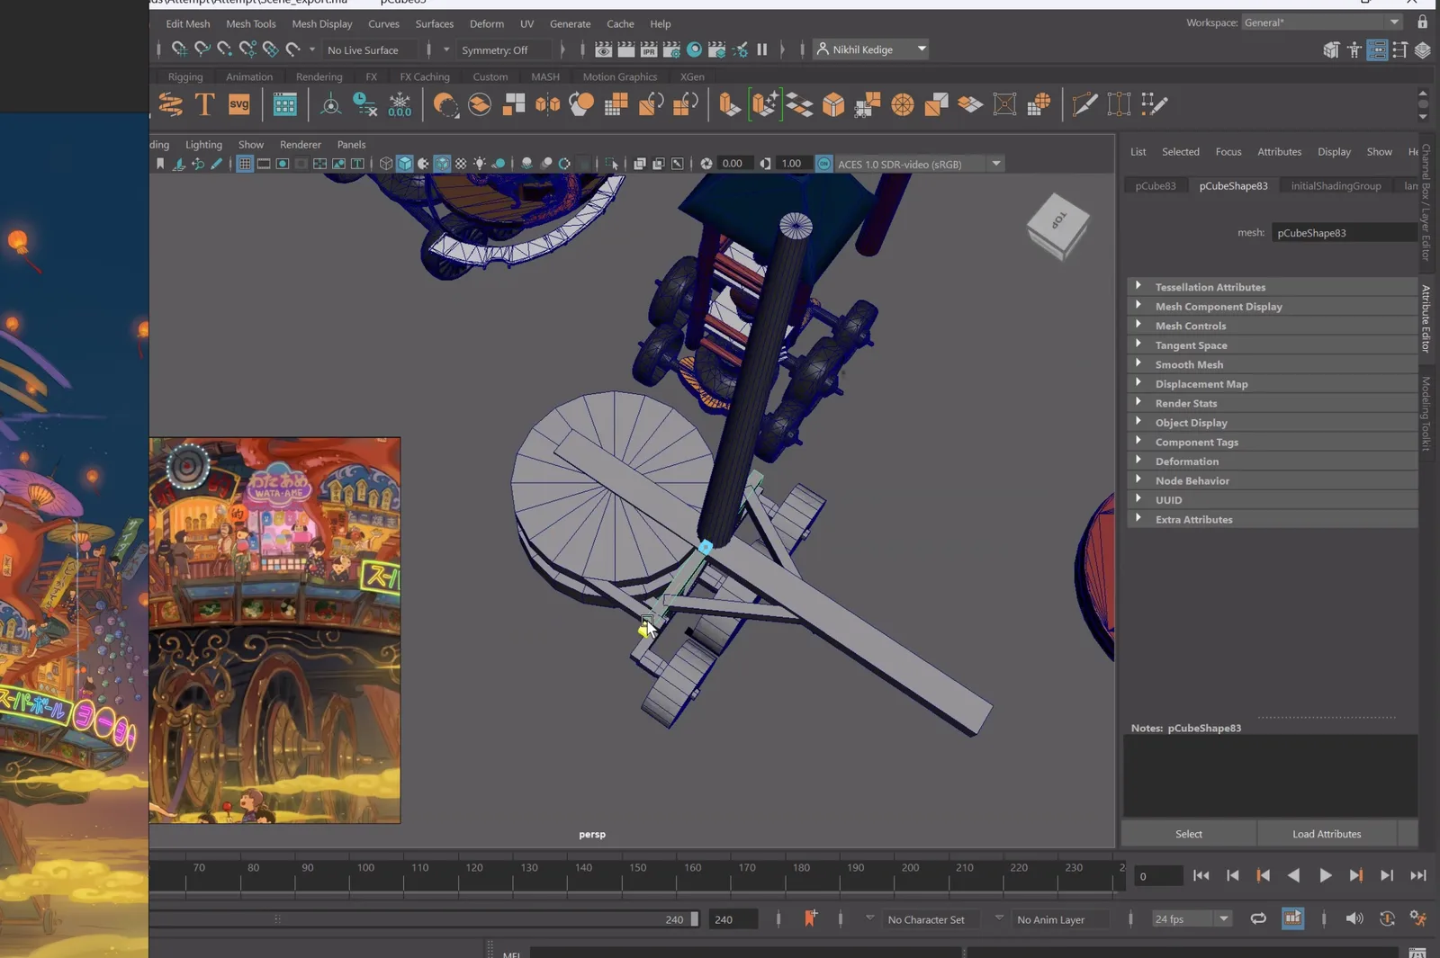Open the viewport Renderer menu
Image resolution: width=1440 pixels, height=958 pixels.
tap(300, 144)
